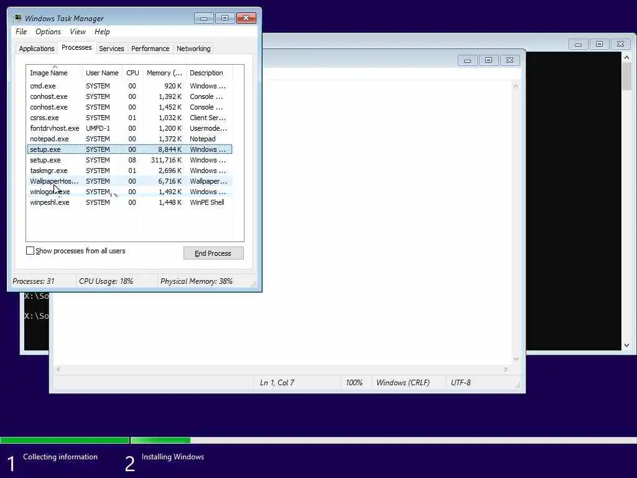This screenshot has width=637, height=478.
Task: Select setup.exe using 8,844 K memory
Action: 129,149
